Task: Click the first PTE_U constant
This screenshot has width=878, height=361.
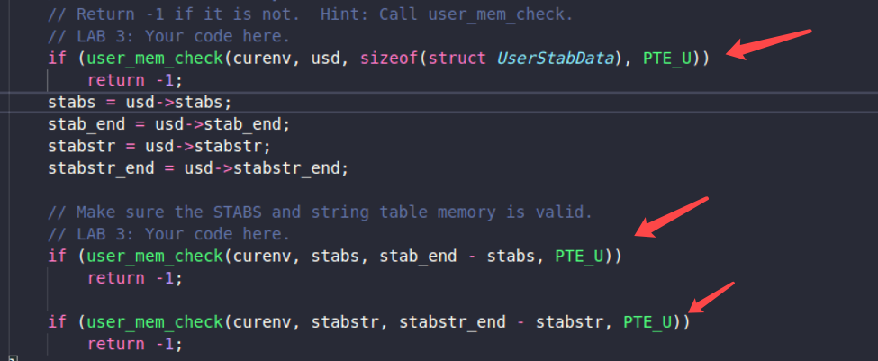Action: click(x=667, y=59)
